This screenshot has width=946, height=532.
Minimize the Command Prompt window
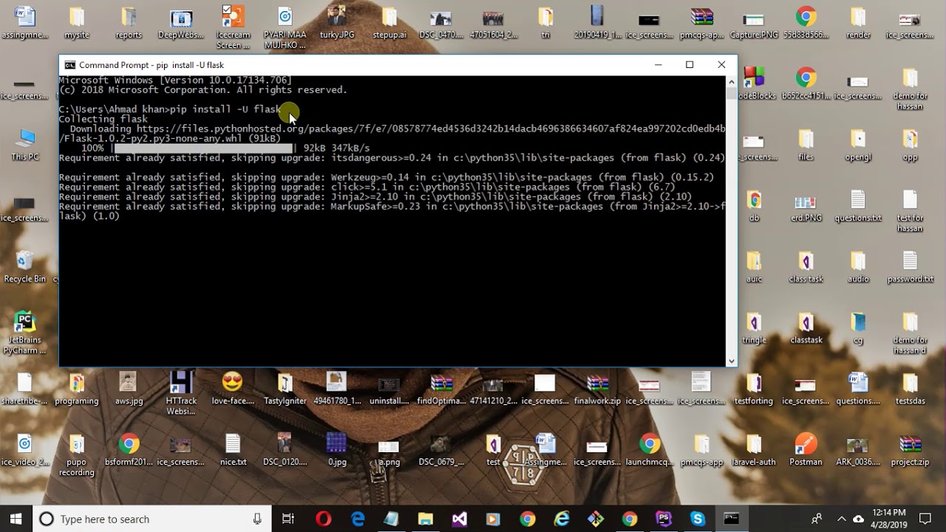point(658,65)
